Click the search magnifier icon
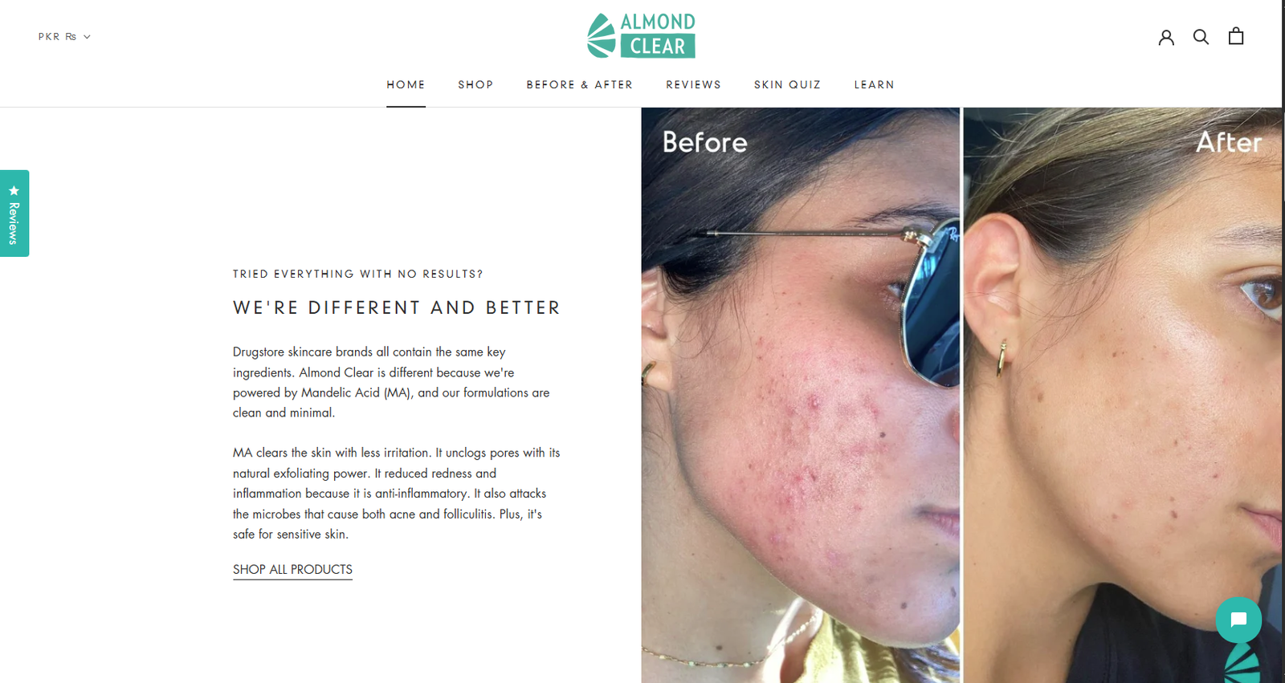Image resolution: width=1285 pixels, height=683 pixels. click(x=1201, y=37)
